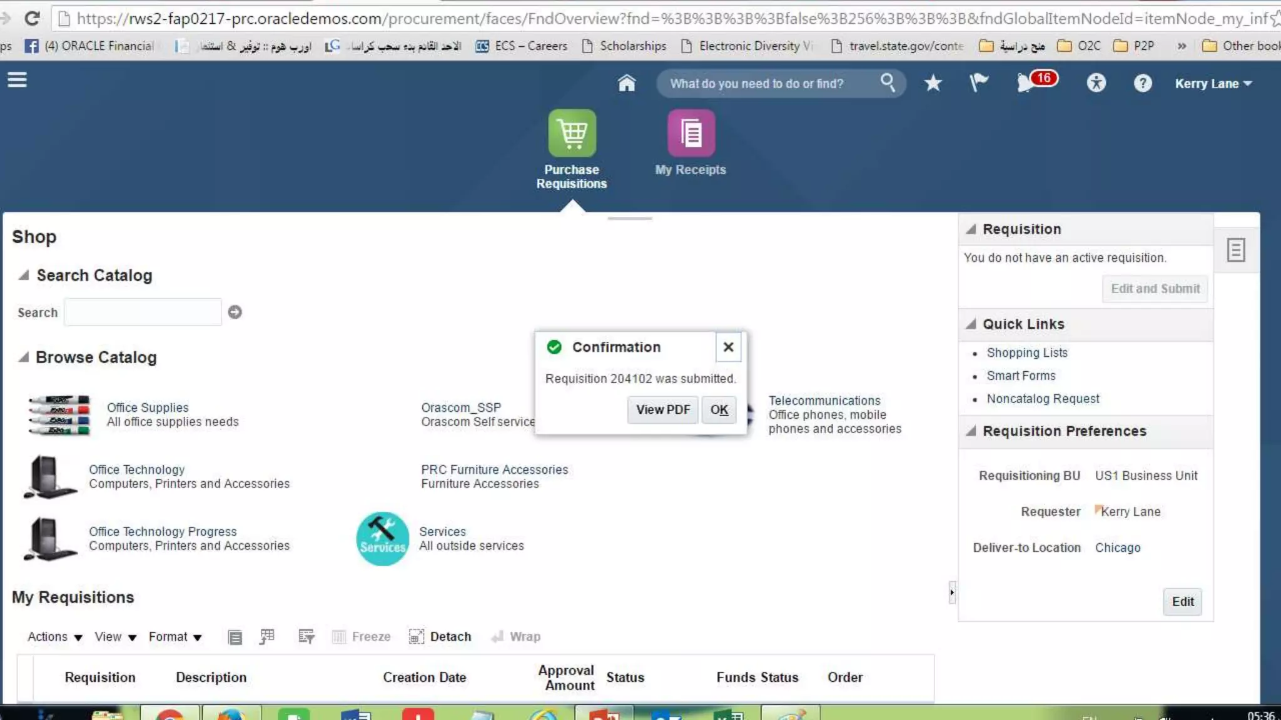Close the Confirmation dialog

[728, 347]
